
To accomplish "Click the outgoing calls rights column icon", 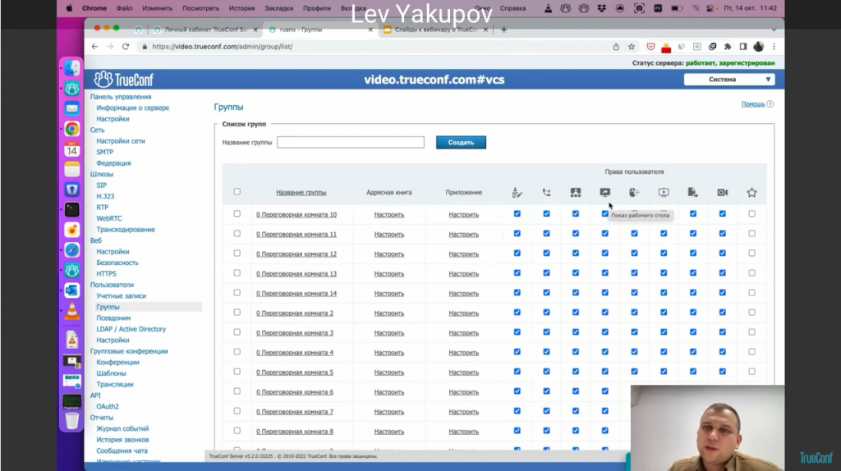I will (546, 192).
